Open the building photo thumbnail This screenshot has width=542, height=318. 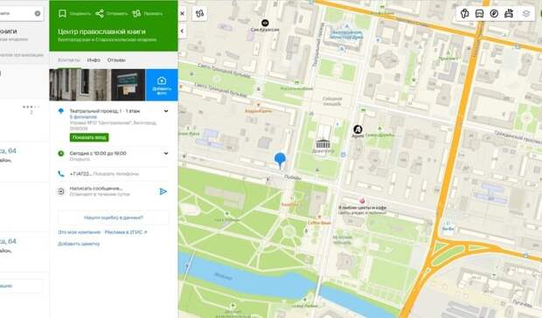80,85
